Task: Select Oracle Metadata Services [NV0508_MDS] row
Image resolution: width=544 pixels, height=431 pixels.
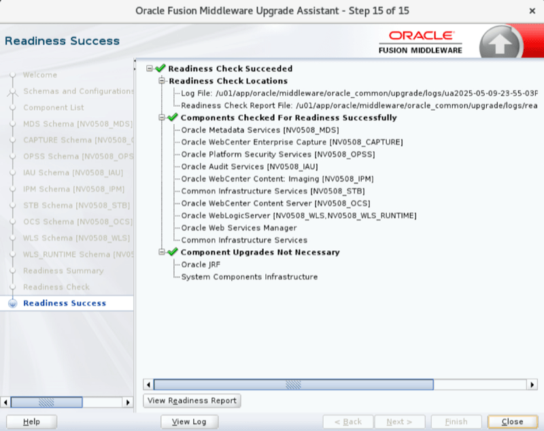Action: click(x=260, y=130)
